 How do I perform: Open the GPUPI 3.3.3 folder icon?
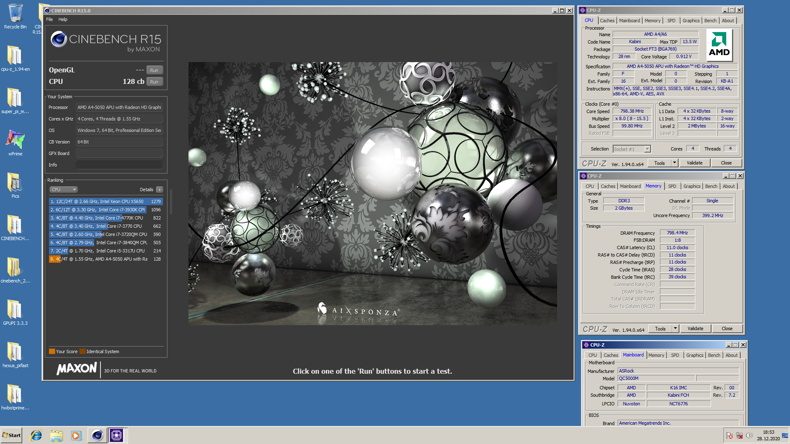[x=15, y=312]
